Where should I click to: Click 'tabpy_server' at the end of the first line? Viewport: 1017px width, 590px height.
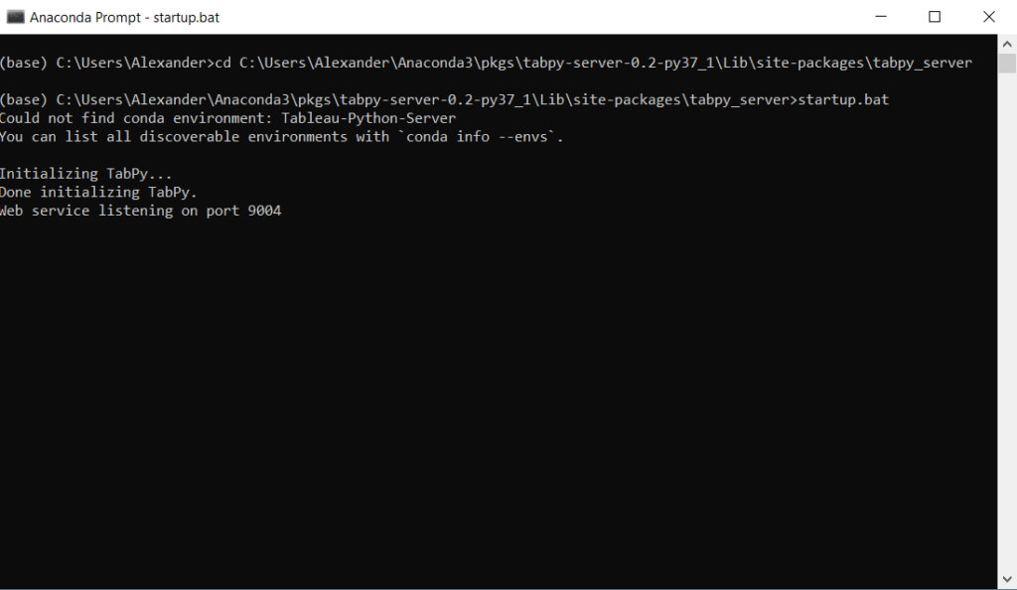(x=923, y=63)
